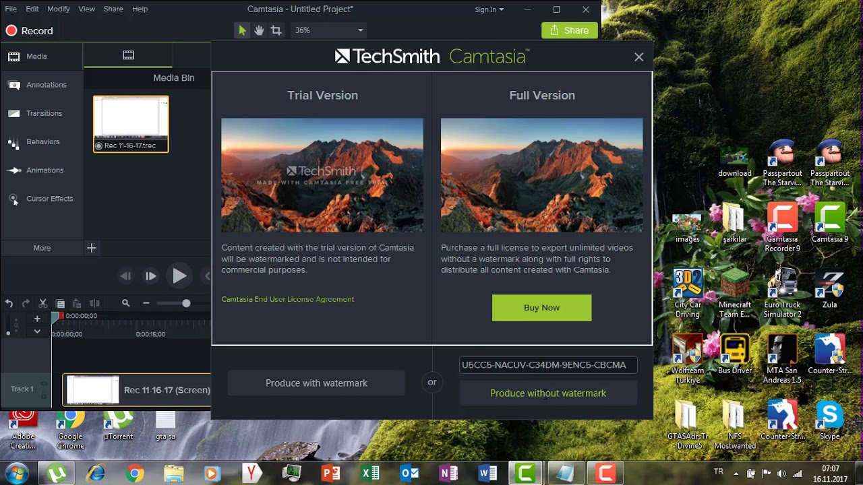Switch to the Annotations tab

tap(41, 85)
